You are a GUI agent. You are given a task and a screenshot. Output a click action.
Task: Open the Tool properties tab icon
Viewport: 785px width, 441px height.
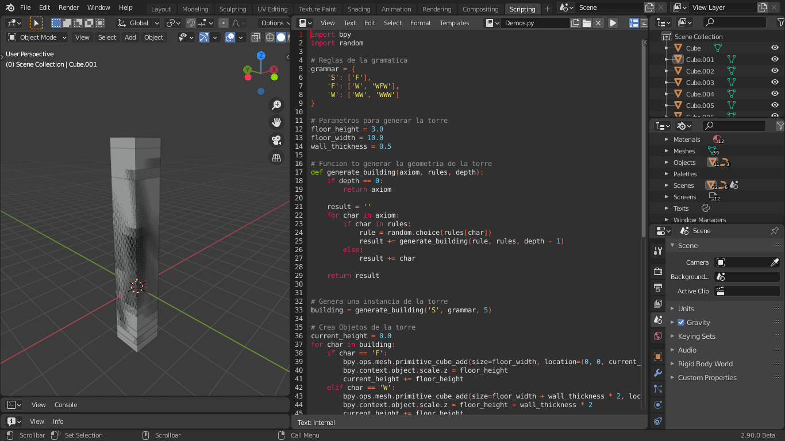658,251
